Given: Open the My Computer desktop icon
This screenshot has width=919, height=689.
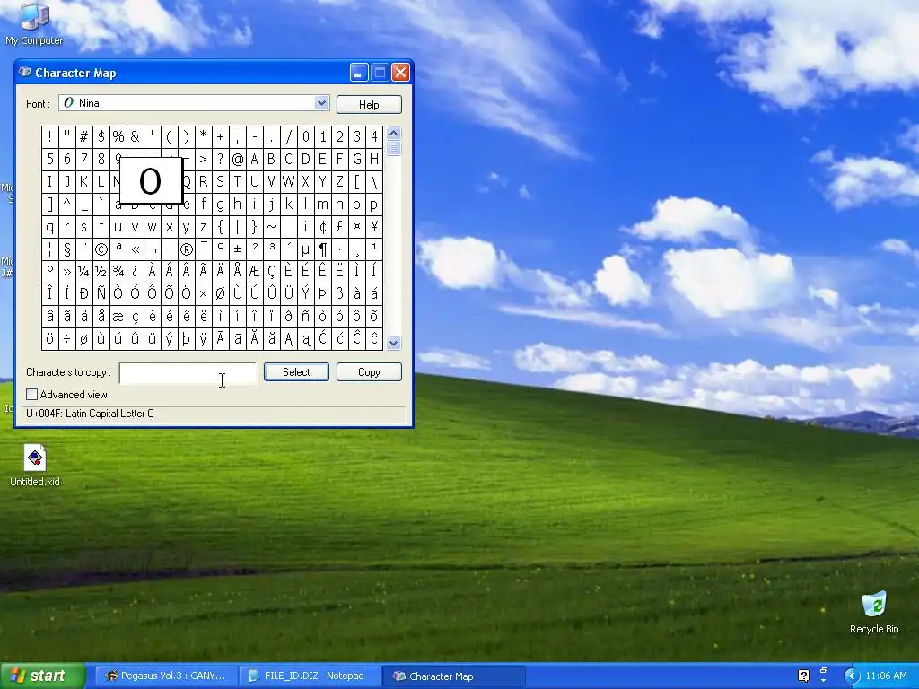Looking at the screenshot, I should tap(34, 23).
